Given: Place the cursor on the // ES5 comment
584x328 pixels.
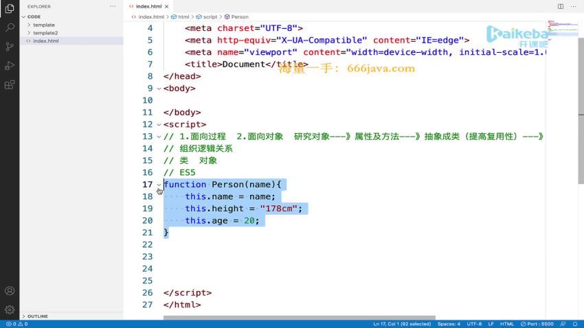Looking at the screenshot, I should 179,172.
